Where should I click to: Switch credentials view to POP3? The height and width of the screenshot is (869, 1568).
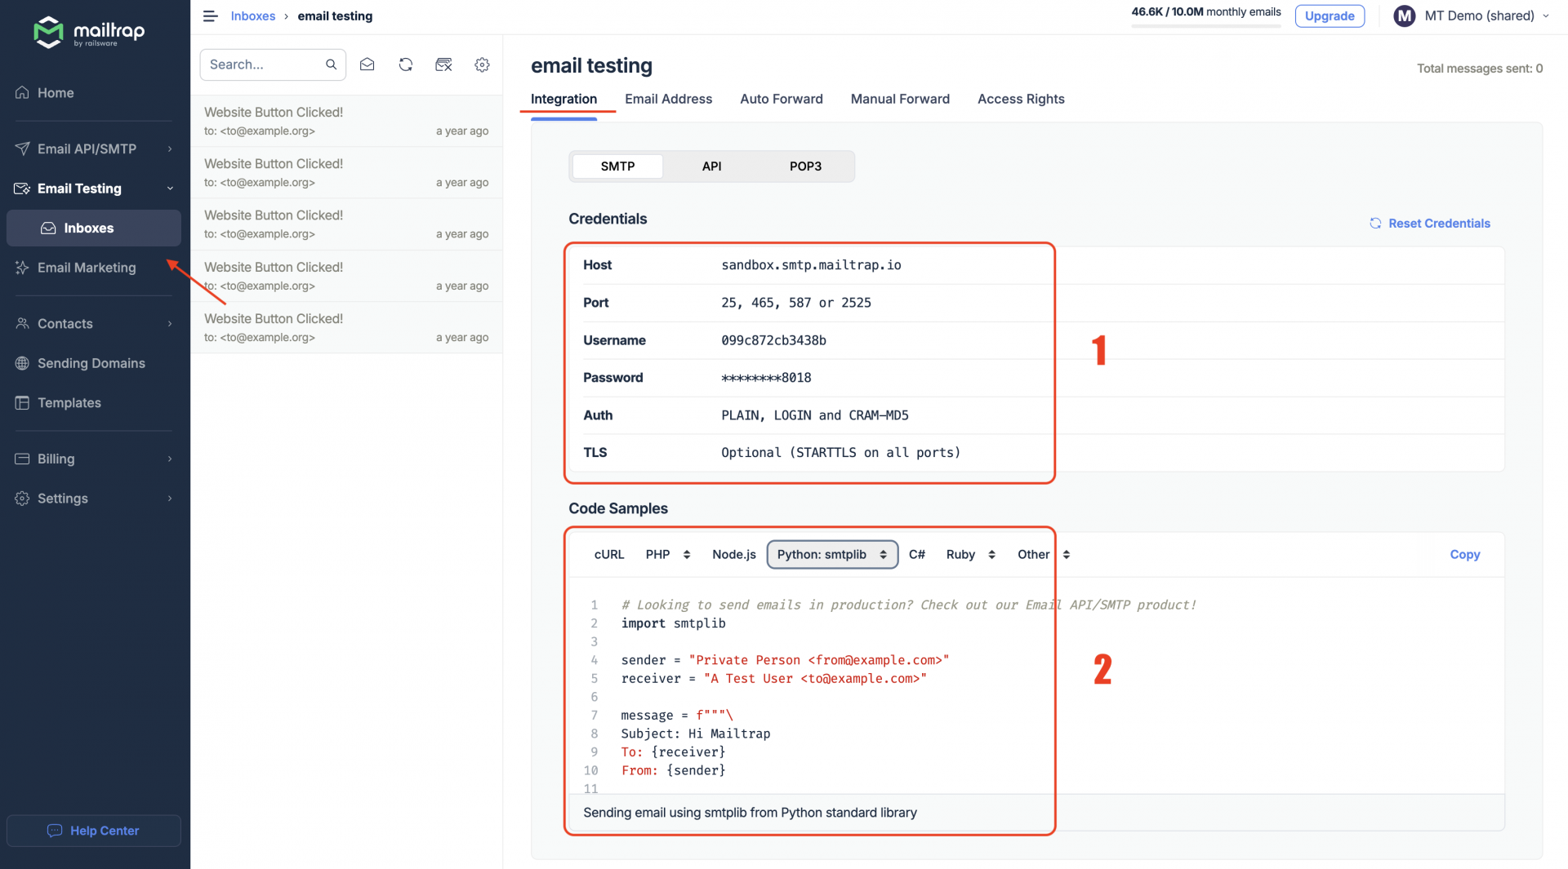(805, 166)
